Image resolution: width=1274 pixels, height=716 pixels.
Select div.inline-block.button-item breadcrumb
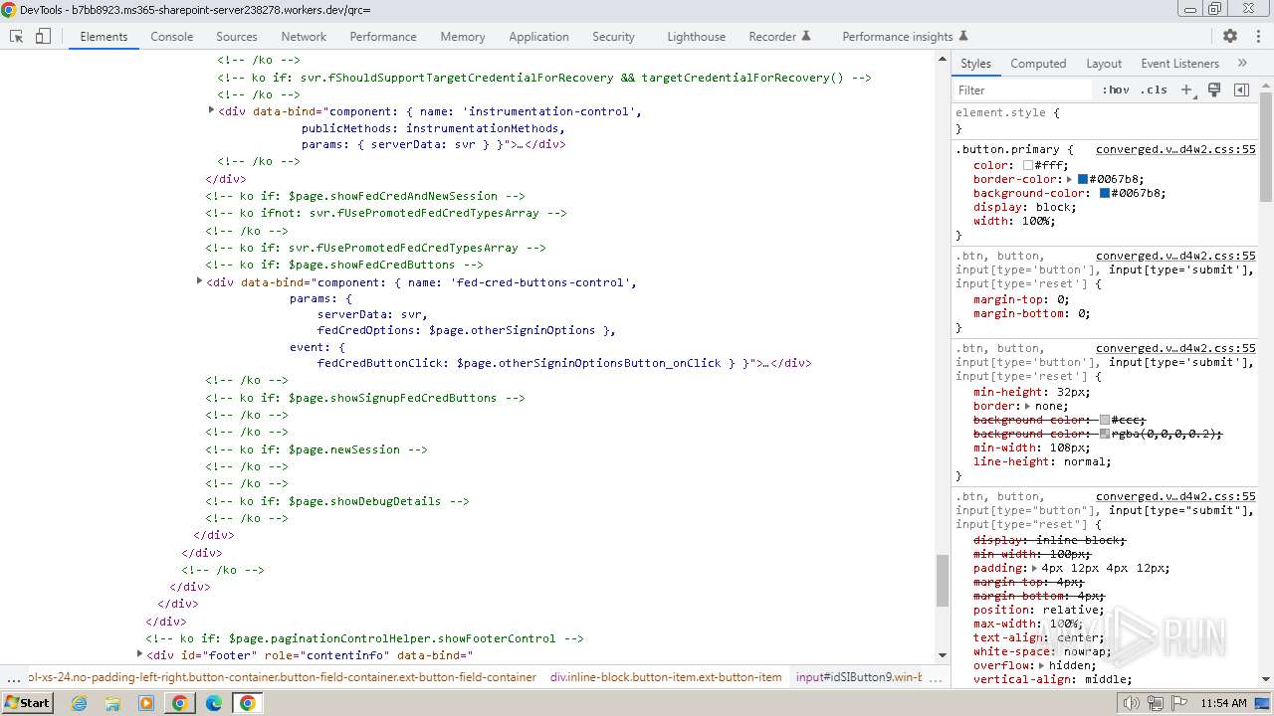(666, 677)
